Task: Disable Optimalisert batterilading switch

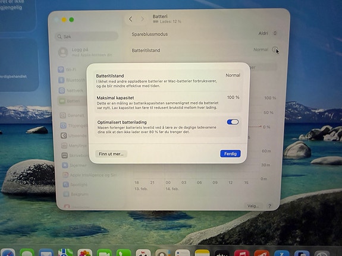Action: [233, 122]
